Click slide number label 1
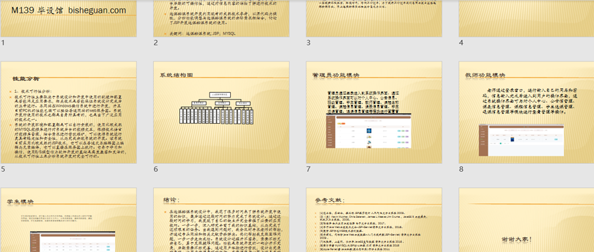This screenshot has width=594, height=252. (3, 43)
